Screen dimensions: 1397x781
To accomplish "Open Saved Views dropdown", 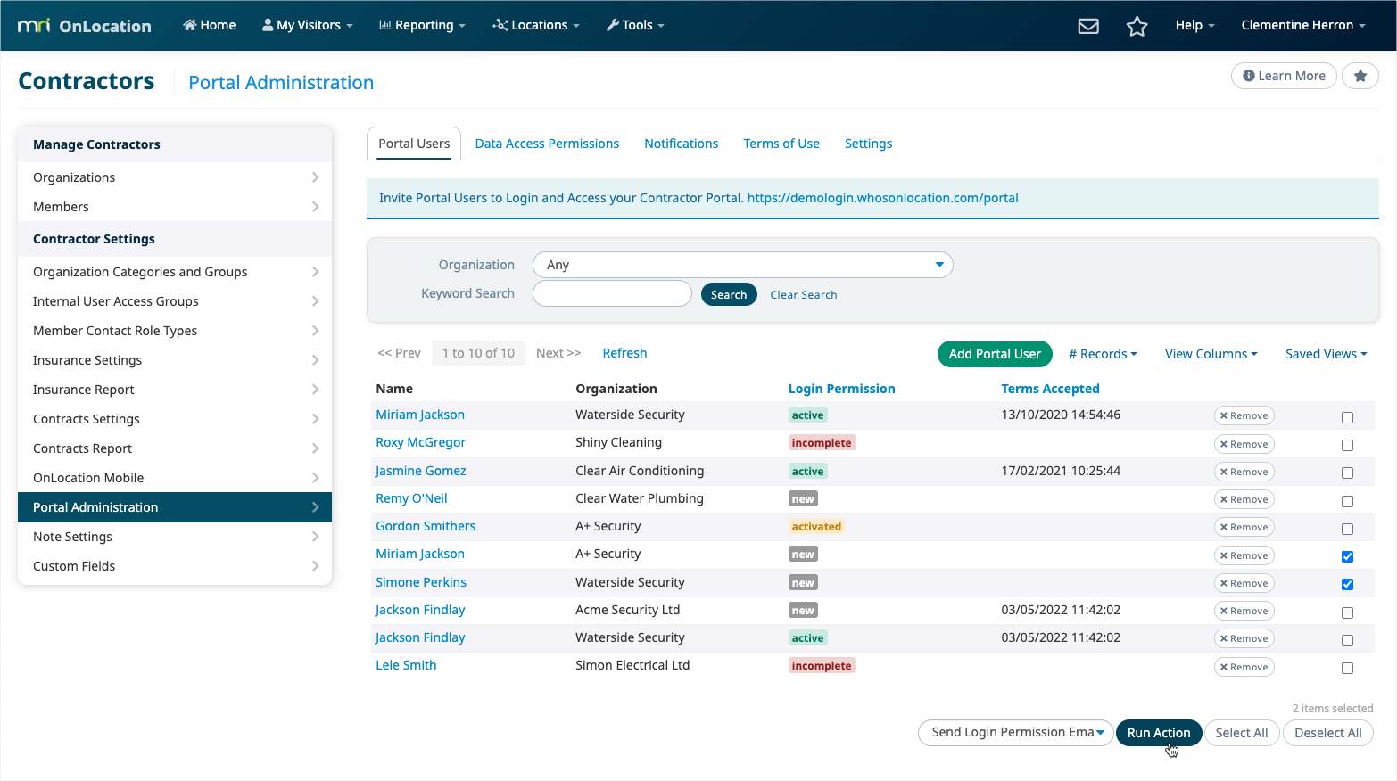I will [x=1326, y=354].
